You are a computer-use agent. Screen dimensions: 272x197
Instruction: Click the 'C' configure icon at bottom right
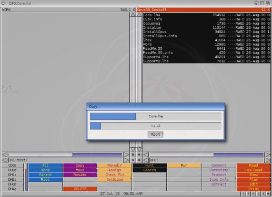click(x=258, y=193)
